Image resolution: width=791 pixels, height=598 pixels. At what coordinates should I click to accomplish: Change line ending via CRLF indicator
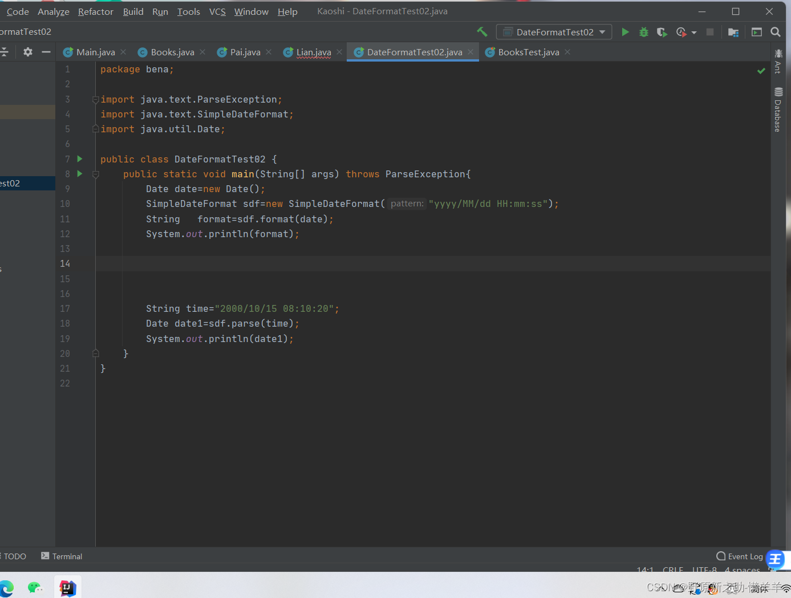pos(672,569)
